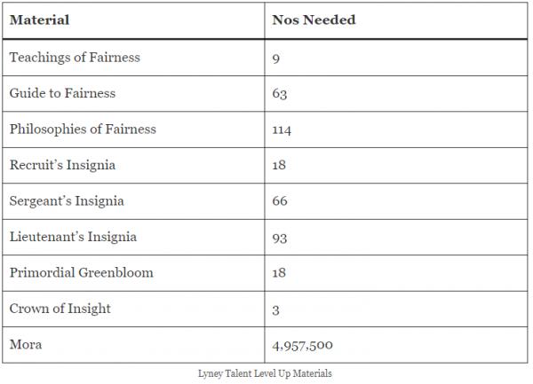Select the Mora amount 4,957,500
This screenshot has height=384, width=533.
click(x=304, y=344)
